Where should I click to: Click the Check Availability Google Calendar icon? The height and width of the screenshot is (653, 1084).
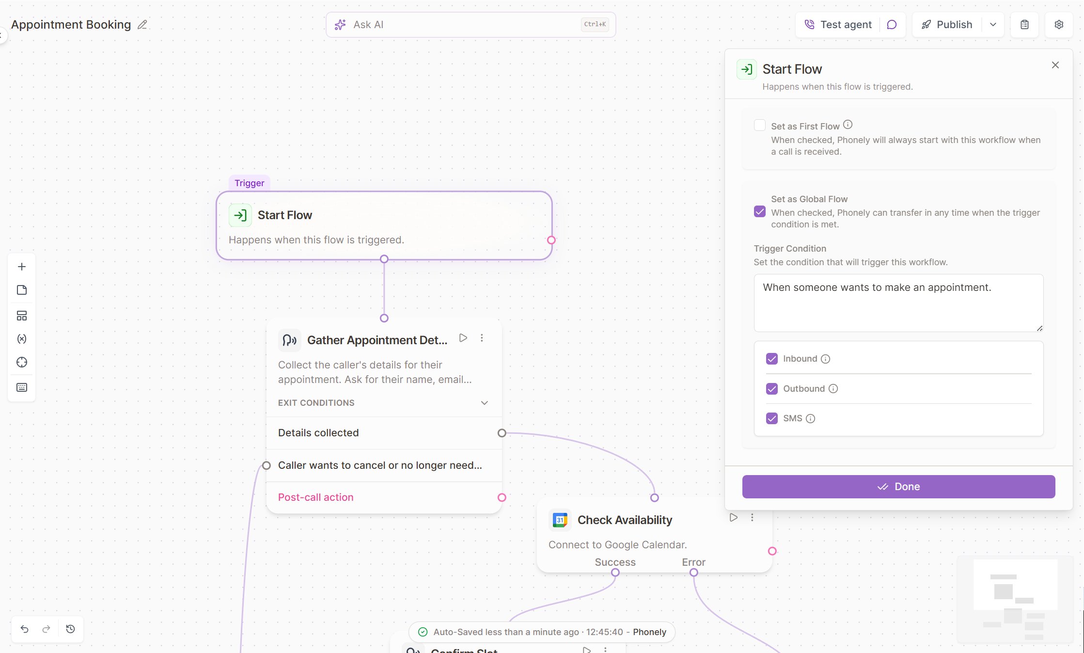point(560,520)
